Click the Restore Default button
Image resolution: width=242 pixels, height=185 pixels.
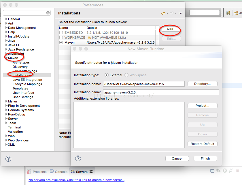click(202, 144)
